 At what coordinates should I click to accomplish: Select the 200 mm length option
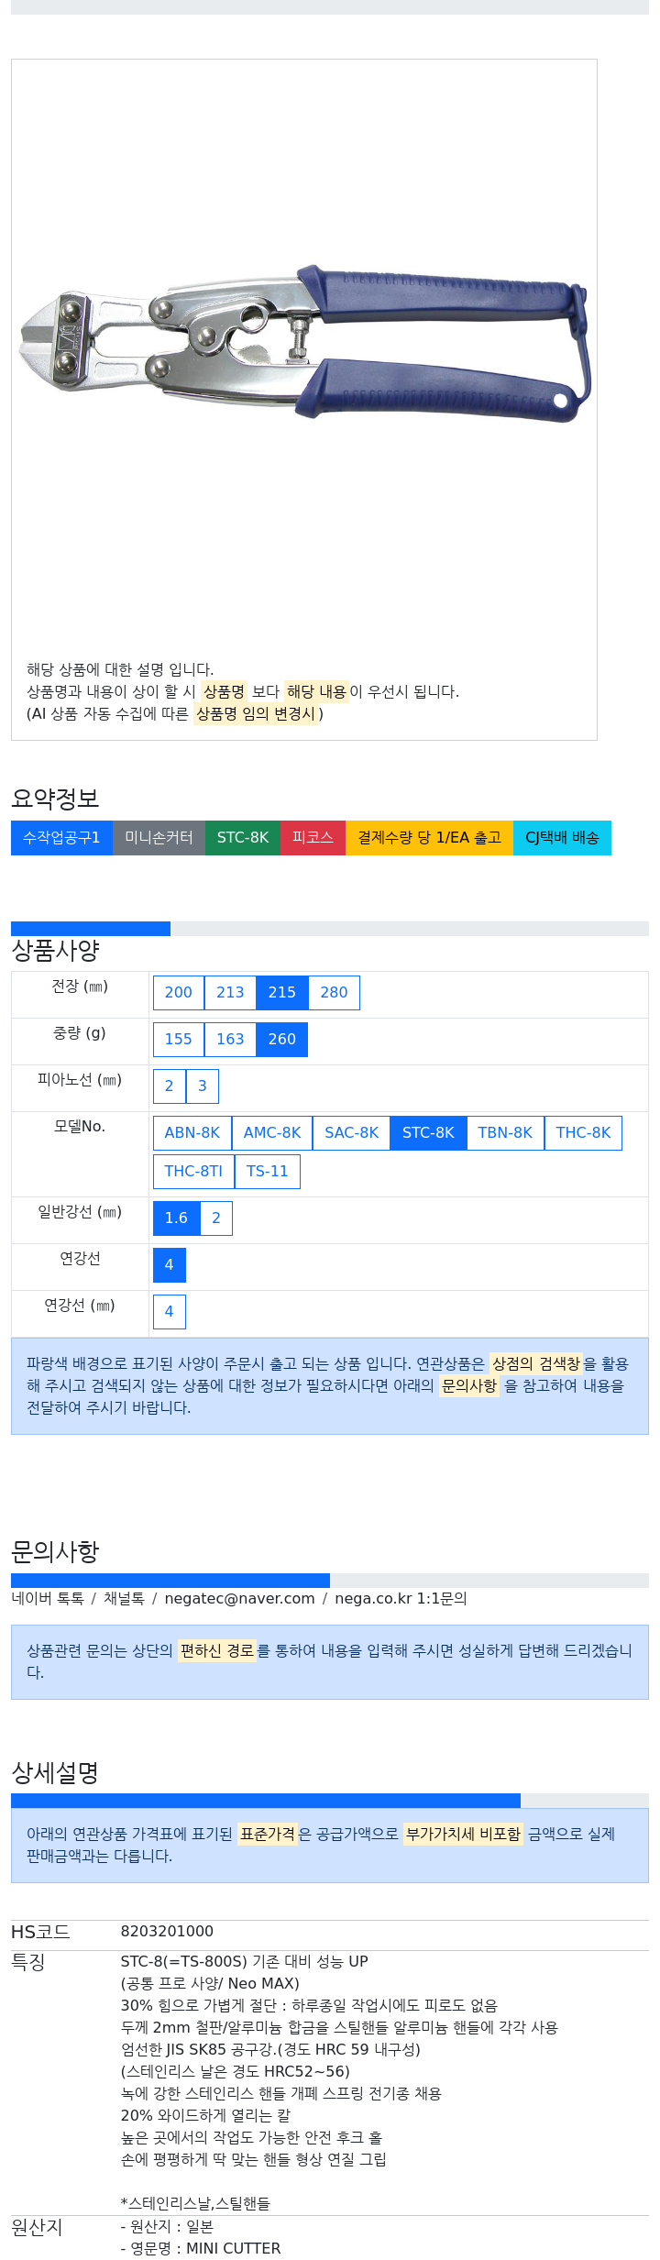(x=178, y=993)
